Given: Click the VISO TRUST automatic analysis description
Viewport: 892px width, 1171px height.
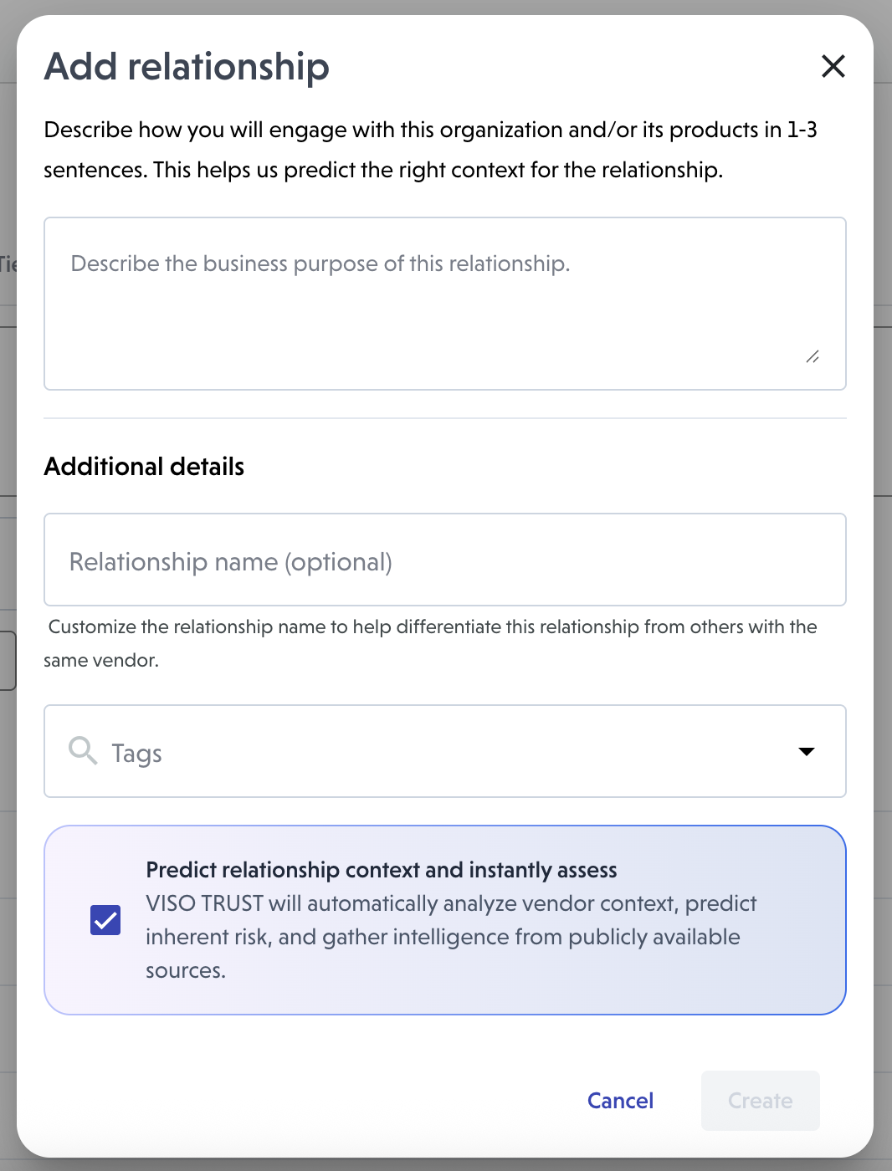Looking at the screenshot, I should pyautogui.click(x=450, y=937).
